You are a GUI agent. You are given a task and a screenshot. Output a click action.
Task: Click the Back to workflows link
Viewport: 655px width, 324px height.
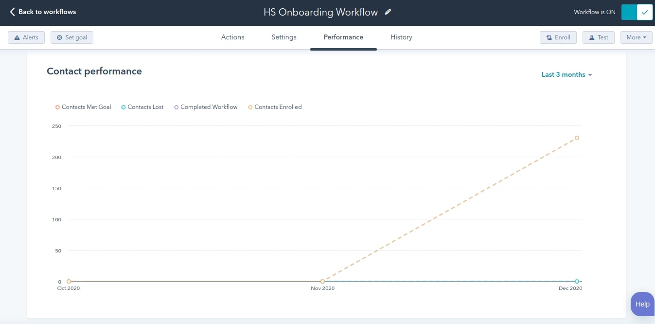click(x=46, y=12)
